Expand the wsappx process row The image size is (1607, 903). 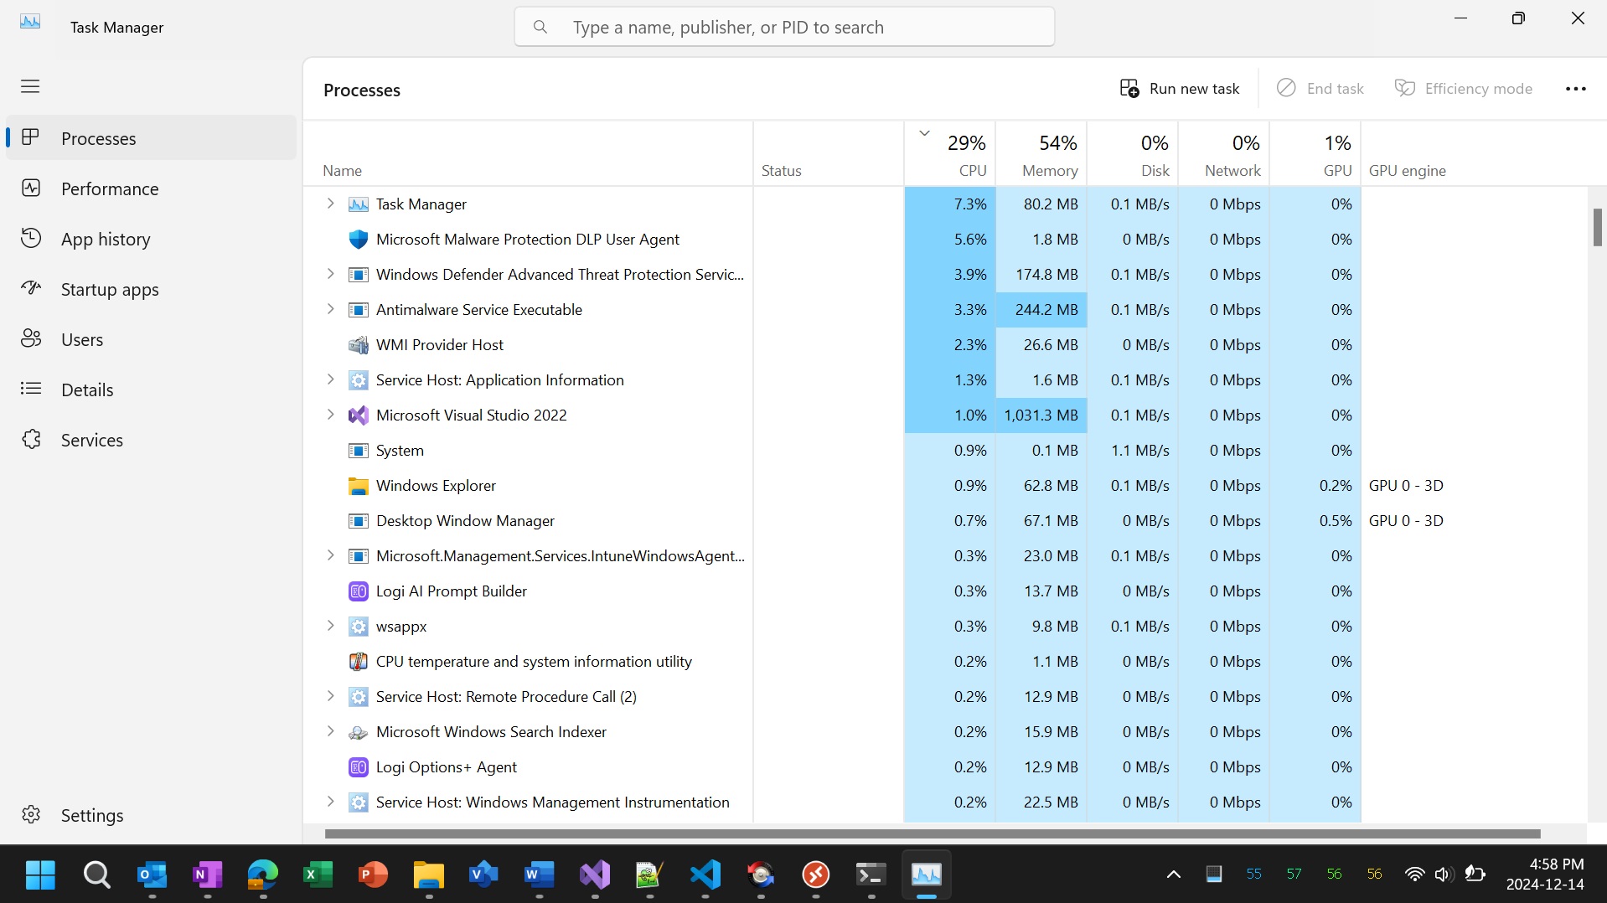click(330, 626)
